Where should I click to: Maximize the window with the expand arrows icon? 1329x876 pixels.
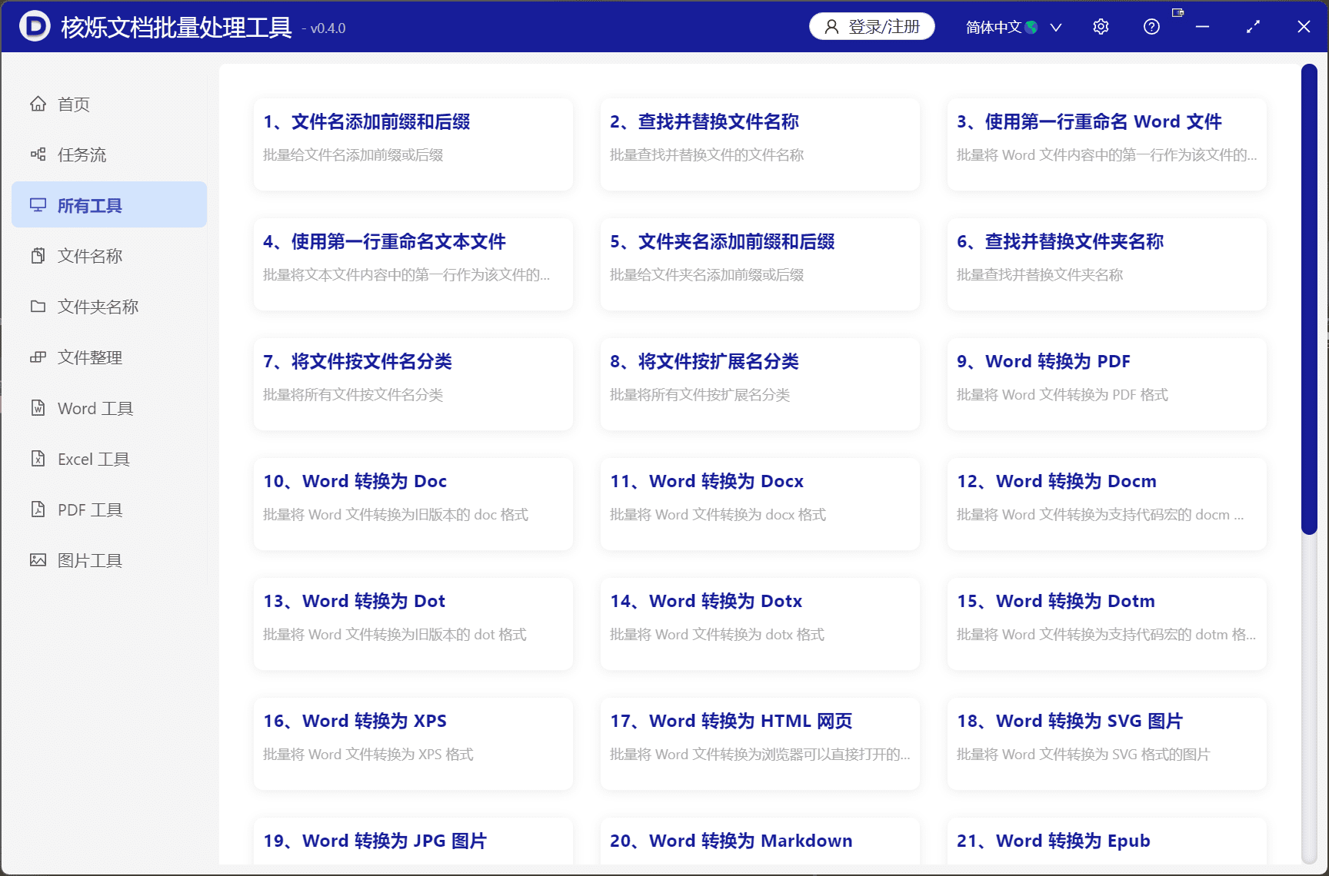pos(1253,27)
